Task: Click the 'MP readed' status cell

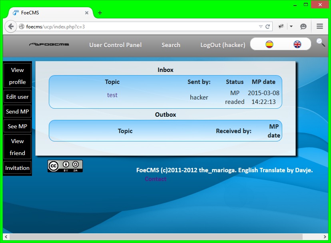Action: (x=235, y=98)
